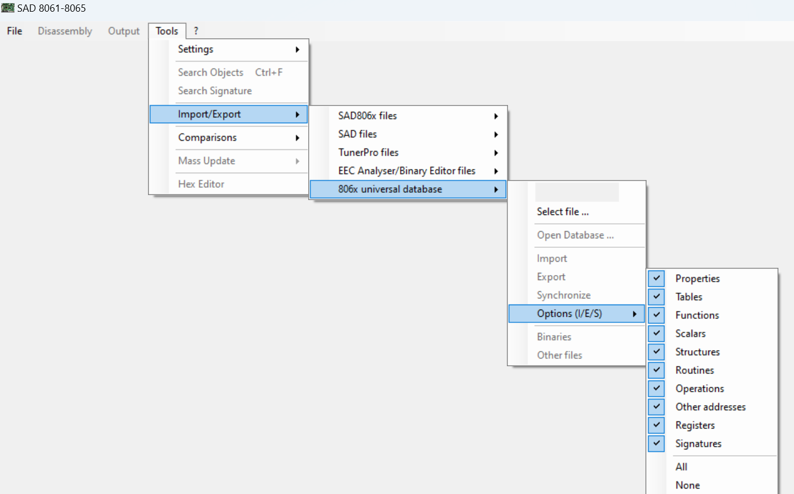Uncheck the Scalars checkbox
This screenshot has height=494, width=794.
click(x=657, y=333)
